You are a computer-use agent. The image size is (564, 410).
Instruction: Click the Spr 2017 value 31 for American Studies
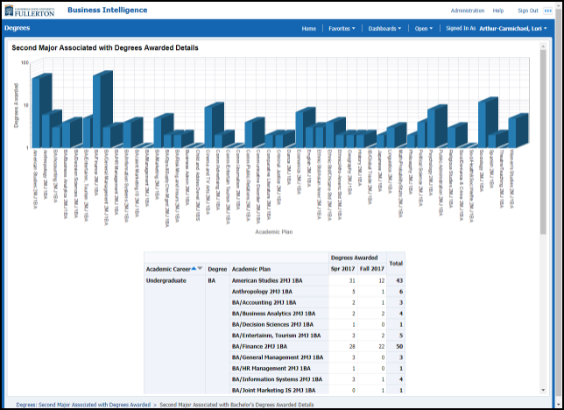pyautogui.click(x=352, y=280)
